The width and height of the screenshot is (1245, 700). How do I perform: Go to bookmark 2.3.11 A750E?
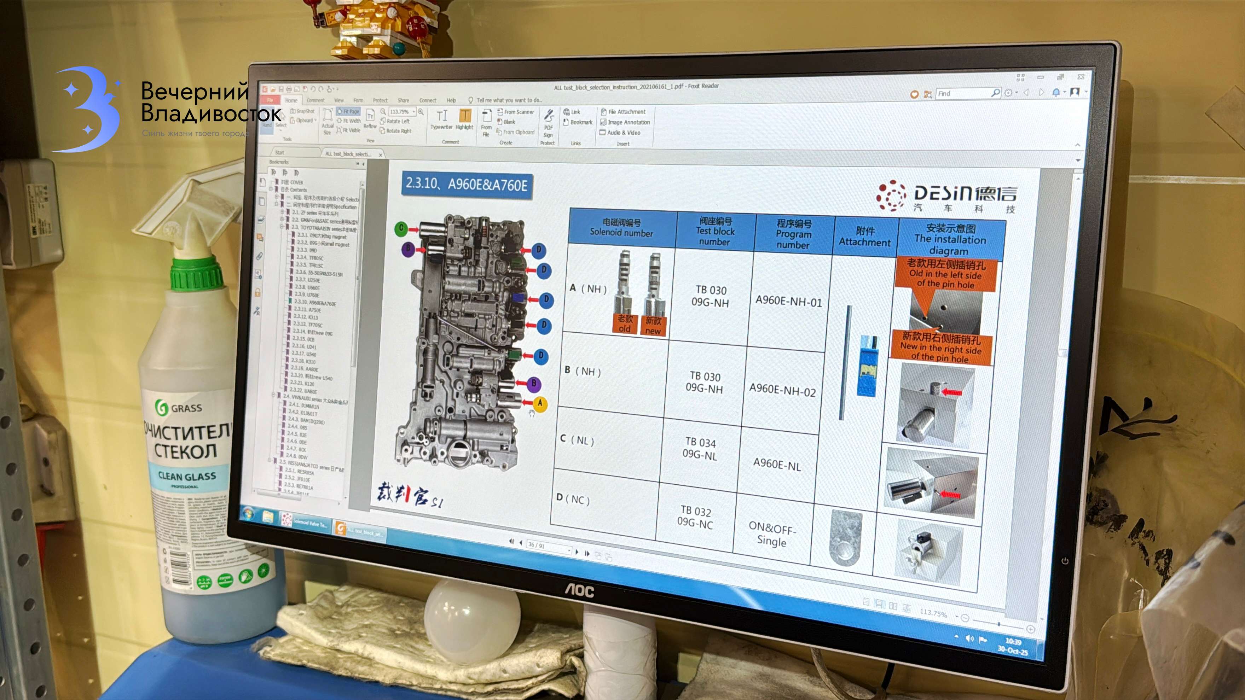click(307, 310)
